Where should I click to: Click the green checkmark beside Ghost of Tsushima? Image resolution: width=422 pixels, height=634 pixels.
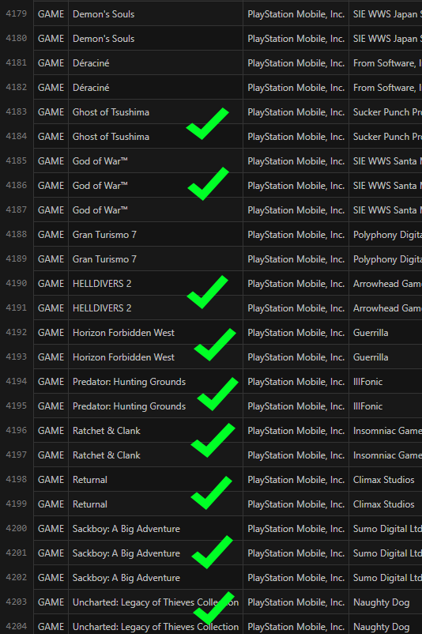tap(207, 124)
